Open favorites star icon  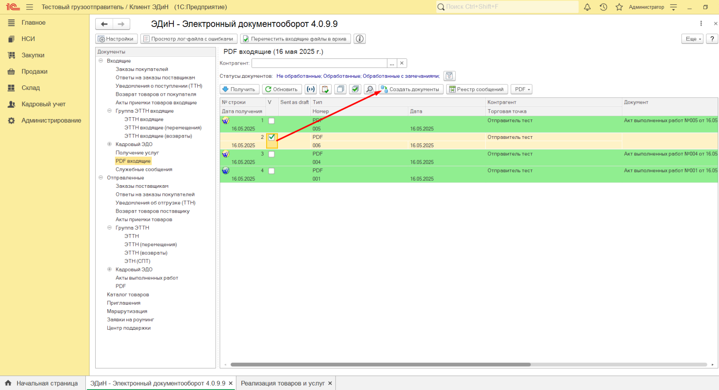pyautogui.click(x=619, y=7)
